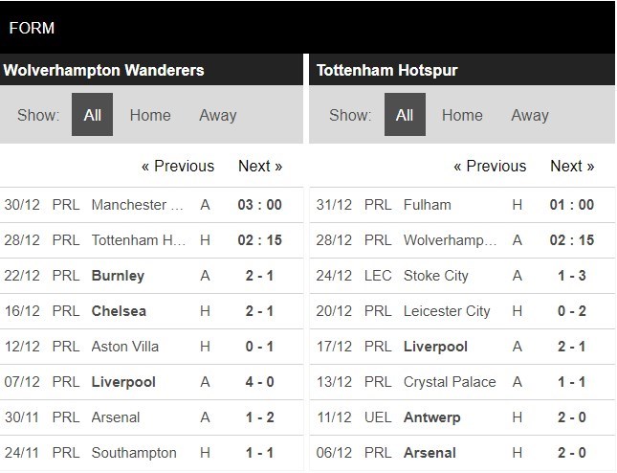The image size is (617, 473).
Task: Go to Previous Tottenham results
Action: click(490, 166)
